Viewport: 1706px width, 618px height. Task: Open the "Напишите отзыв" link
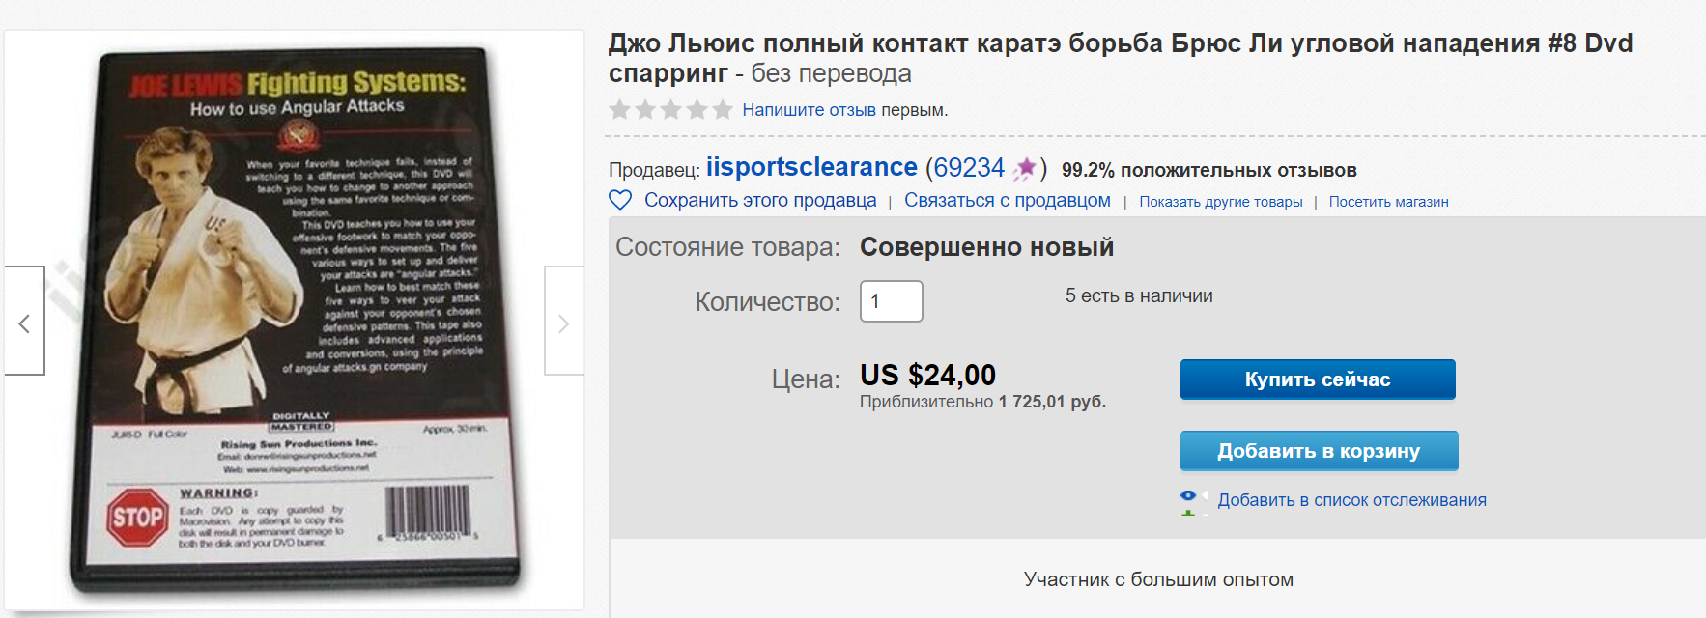[x=809, y=110]
